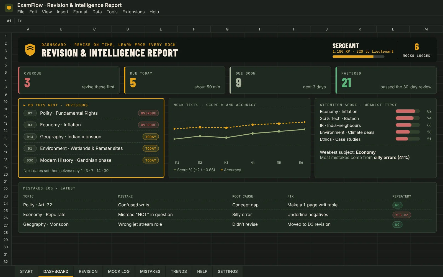Click the D7 interval tag

[x=30, y=113]
